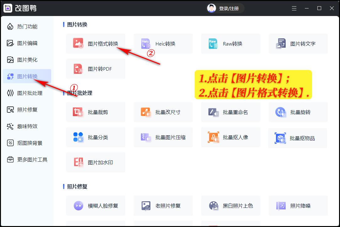
Task: Open the 批量旋转 rotate icon
Action: tap(281, 112)
